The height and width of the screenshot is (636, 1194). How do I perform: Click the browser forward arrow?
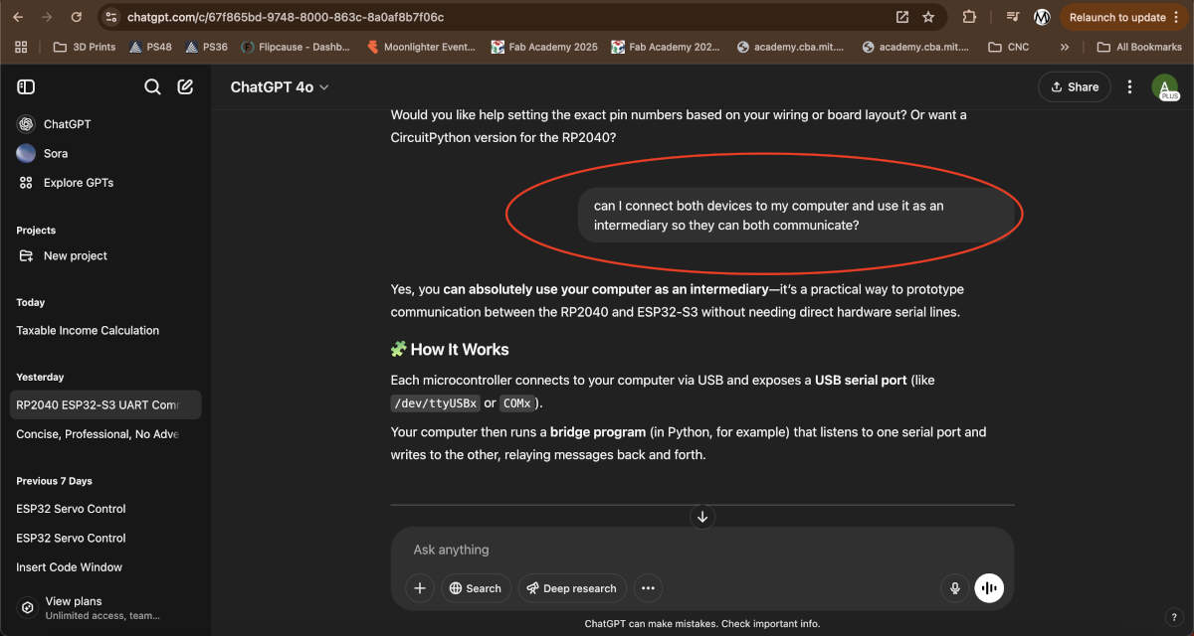point(47,17)
